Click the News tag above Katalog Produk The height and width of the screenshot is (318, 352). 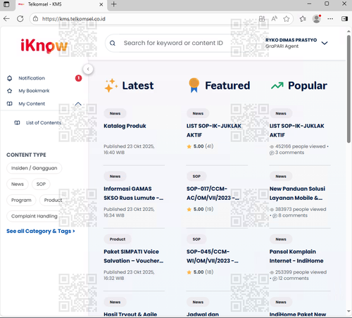pyautogui.click(x=115, y=113)
